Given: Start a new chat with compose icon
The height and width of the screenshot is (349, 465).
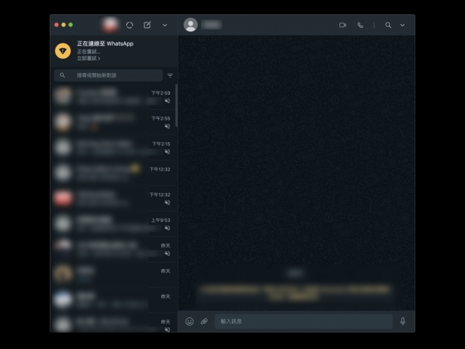Looking at the screenshot, I should coord(147,25).
